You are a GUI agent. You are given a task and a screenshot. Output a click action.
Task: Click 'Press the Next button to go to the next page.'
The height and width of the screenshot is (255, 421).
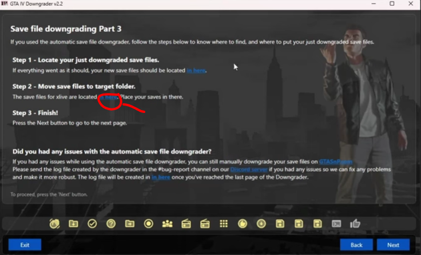point(70,123)
